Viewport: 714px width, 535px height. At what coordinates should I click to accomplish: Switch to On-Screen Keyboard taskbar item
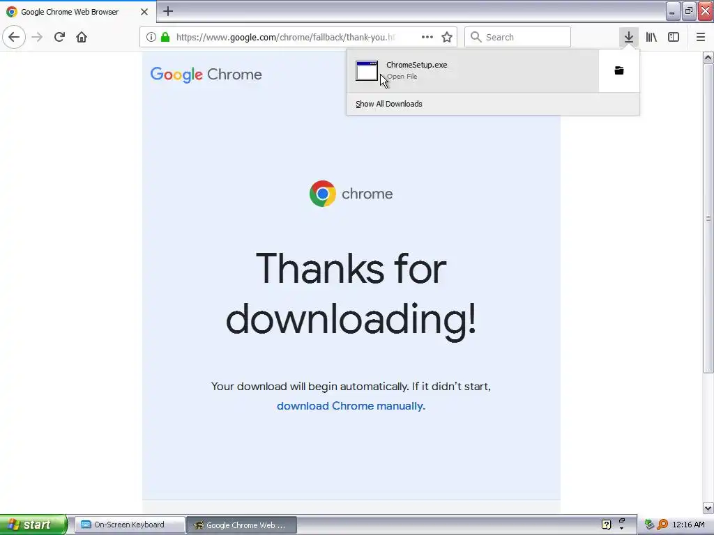130,525
